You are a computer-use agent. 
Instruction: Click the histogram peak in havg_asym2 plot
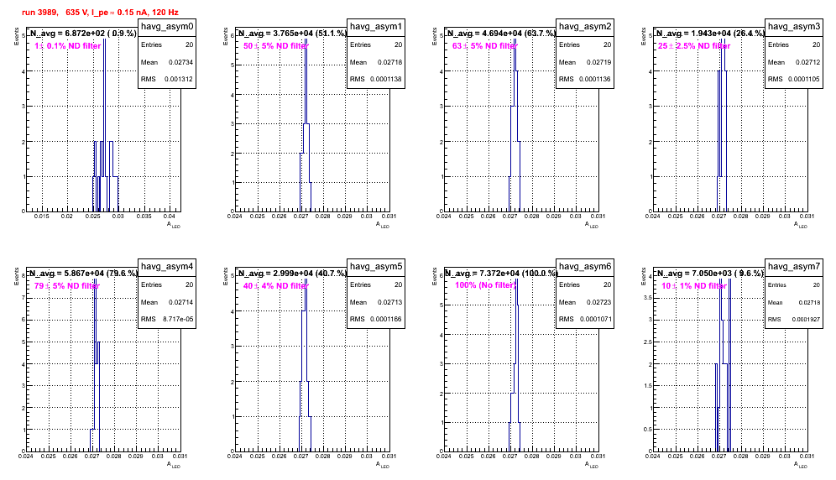pyautogui.click(x=515, y=40)
